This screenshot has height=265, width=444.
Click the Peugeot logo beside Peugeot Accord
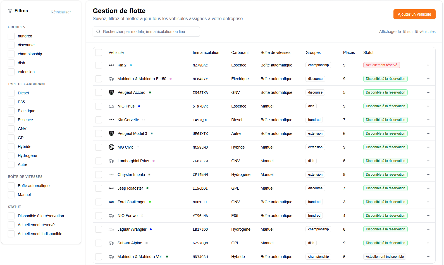point(111,92)
